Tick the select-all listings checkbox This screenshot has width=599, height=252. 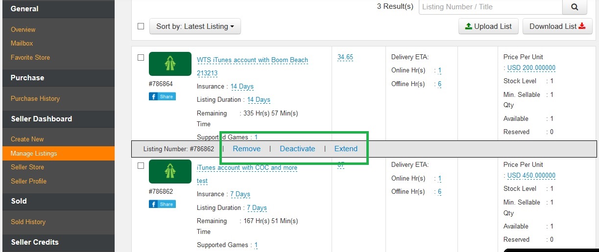click(141, 26)
